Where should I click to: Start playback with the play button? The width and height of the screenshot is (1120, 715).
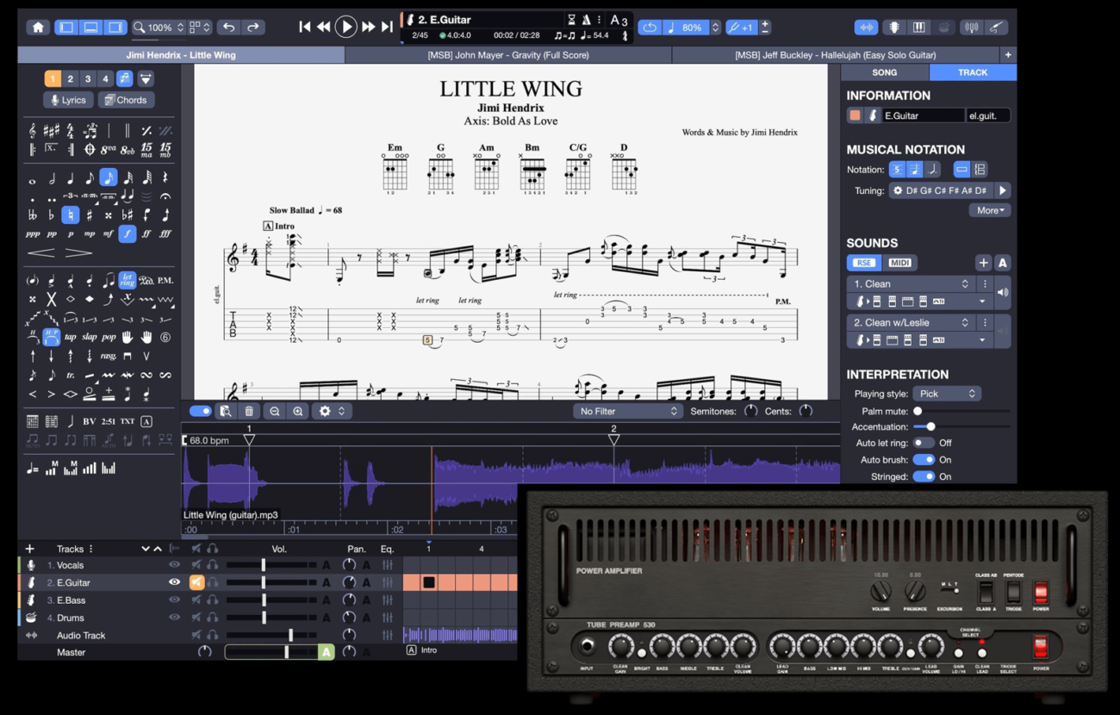[345, 28]
